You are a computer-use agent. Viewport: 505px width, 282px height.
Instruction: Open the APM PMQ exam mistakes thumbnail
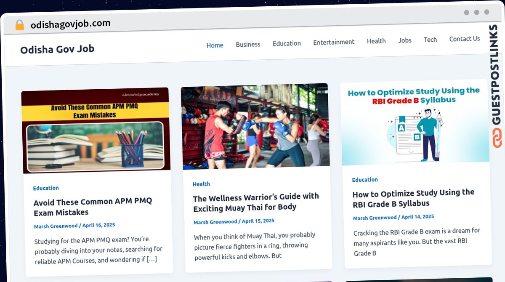[96, 130]
